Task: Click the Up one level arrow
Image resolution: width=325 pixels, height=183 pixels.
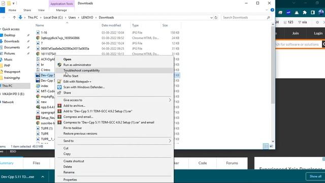Action: 14,18
